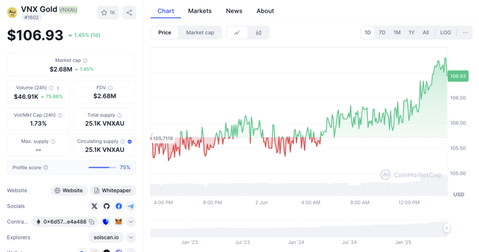Click the 106.93 current price label
The image size is (479, 252).
(458, 76)
